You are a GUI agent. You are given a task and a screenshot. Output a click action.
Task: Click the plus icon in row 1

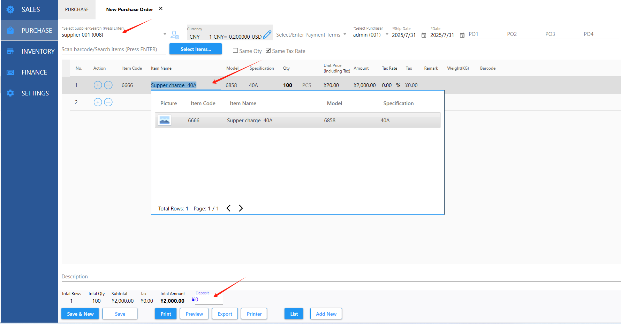click(x=98, y=85)
